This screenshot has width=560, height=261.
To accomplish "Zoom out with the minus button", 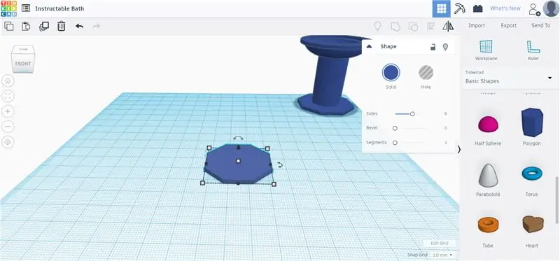I will coord(8,127).
